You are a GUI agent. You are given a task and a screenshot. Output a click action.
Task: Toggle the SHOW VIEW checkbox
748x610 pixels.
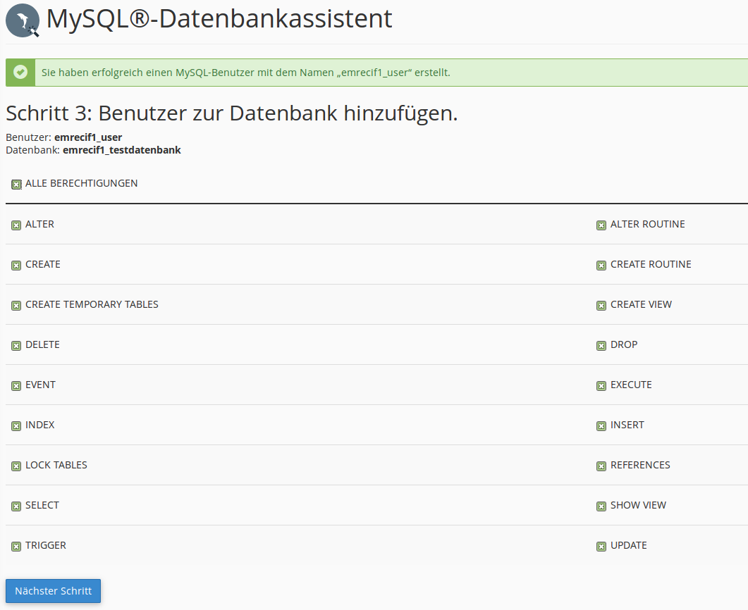tap(601, 506)
